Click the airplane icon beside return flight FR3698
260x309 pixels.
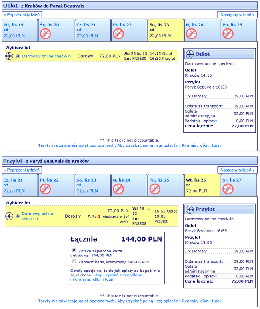(x=10, y=216)
